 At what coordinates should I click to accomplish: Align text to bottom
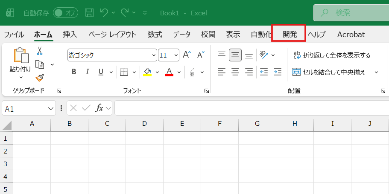click(249, 55)
